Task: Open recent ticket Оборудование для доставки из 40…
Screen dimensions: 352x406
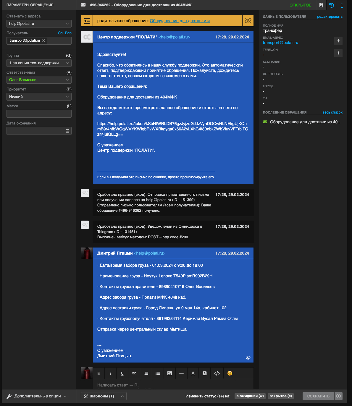Action: point(306,122)
